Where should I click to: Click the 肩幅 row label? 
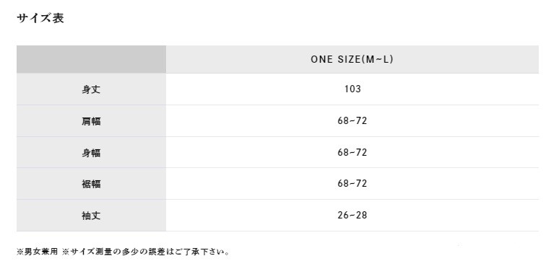pyautogui.click(x=91, y=121)
